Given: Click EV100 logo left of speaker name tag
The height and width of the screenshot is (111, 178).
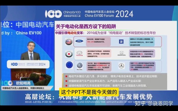Looking at the screenshot, I should click(7, 83).
